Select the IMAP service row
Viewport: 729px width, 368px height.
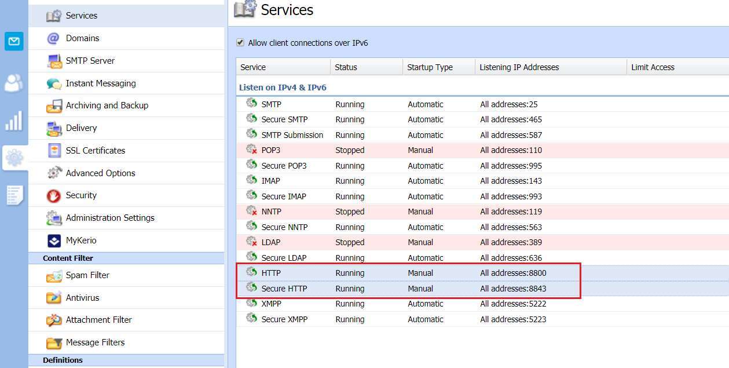pos(482,181)
